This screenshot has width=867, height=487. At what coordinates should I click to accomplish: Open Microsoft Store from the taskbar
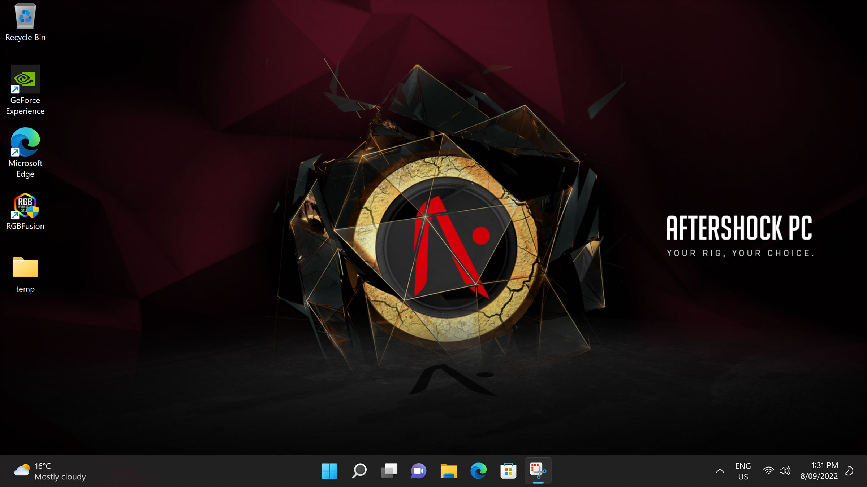508,471
